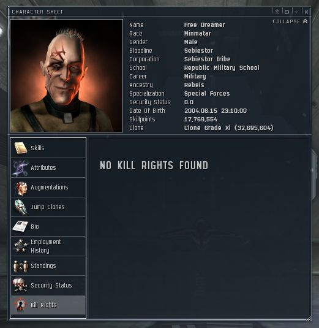Screen dimensions: 319x328
Task: Open Employment History via the stars icon
Action: tap(20, 246)
